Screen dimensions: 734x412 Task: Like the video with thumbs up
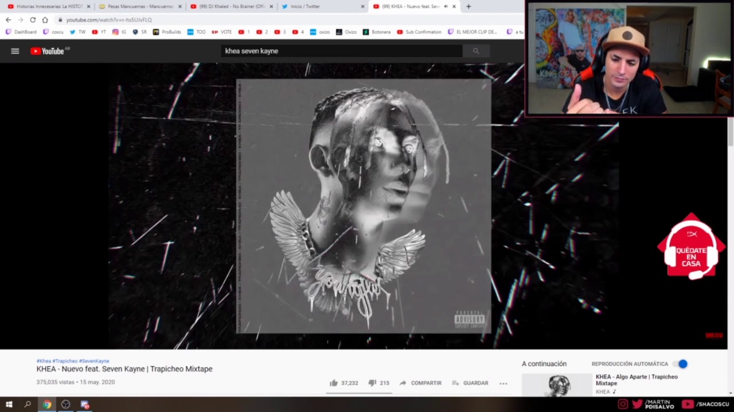334,383
